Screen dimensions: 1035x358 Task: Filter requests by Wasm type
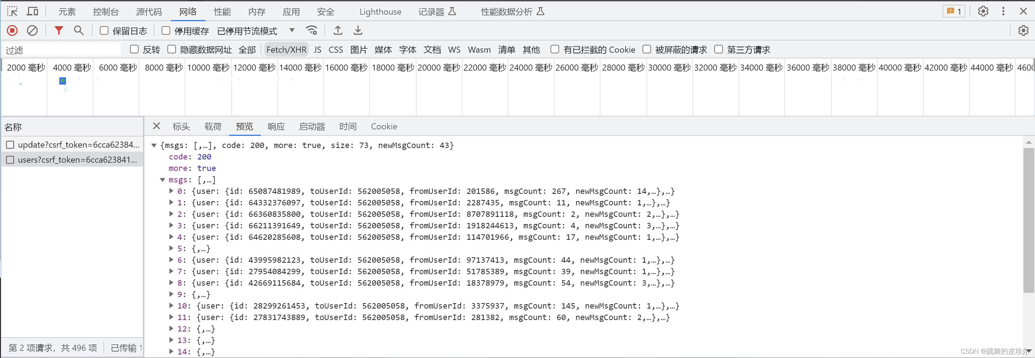pyautogui.click(x=479, y=50)
